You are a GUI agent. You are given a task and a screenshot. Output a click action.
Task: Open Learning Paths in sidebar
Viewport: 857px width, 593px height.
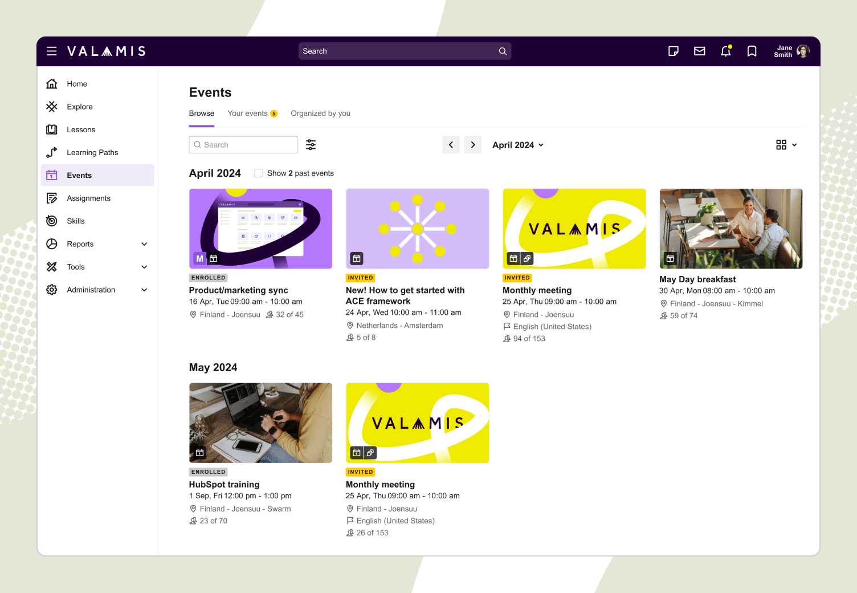pyautogui.click(x=97, y=152)
